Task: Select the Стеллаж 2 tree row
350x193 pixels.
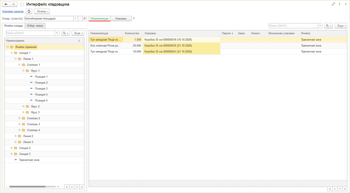Action: pyautogui.click(x=45, y=119)
